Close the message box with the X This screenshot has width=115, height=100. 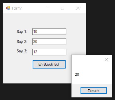(106, 60)
